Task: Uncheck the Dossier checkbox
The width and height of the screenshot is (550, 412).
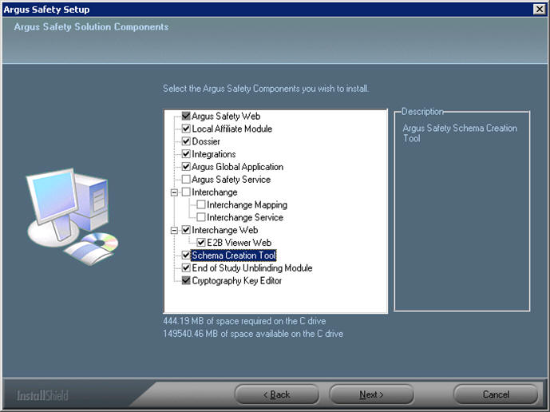Action: click(186, 141)
